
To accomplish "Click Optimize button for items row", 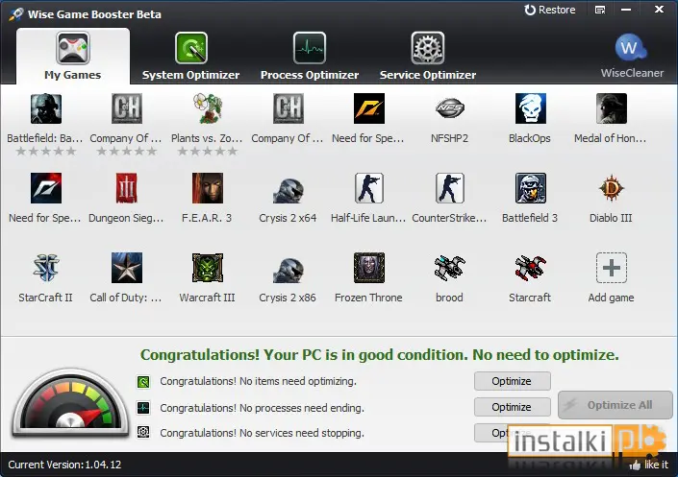I will point(512,381).
